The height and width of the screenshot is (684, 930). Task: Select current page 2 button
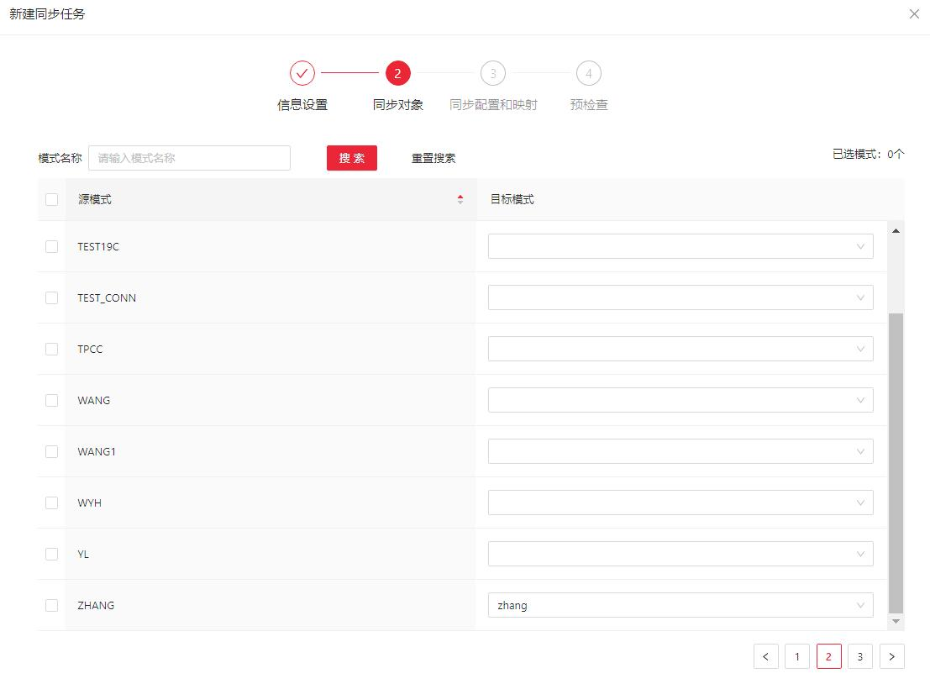tap(828, 656)
